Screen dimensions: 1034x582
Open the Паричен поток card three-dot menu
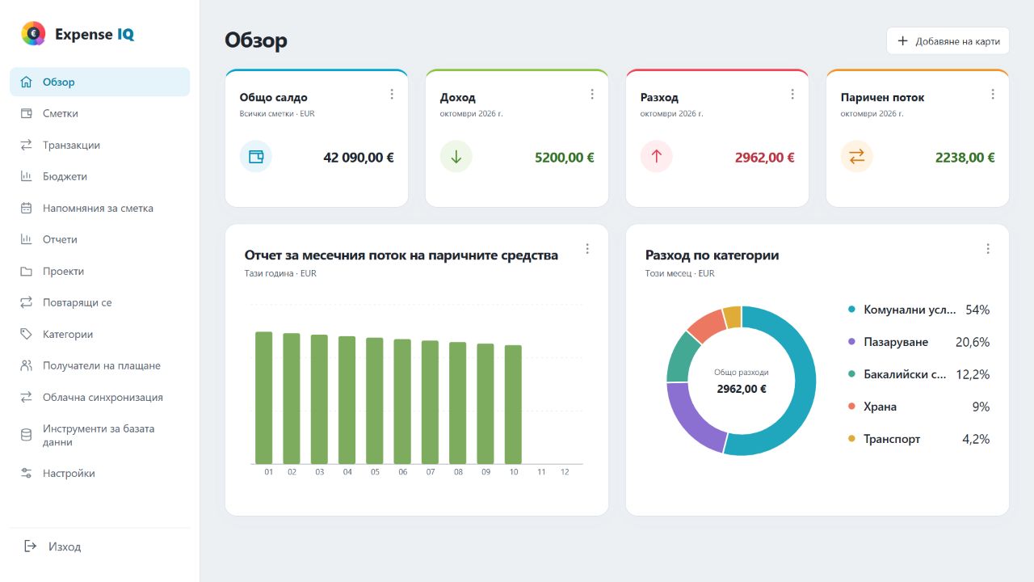pyautogui.click(x=993, y=95)
